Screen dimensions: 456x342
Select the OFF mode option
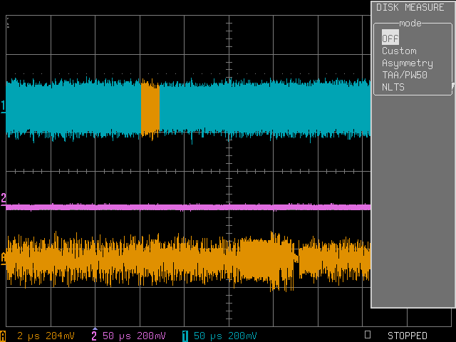[x=390, y=38]
